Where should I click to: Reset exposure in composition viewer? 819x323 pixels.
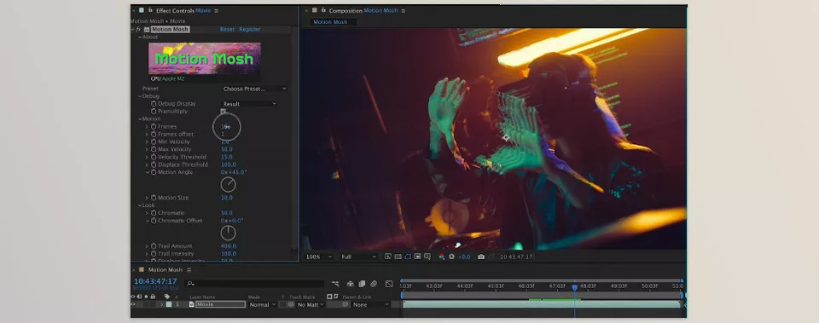click(x=451, y=257)
